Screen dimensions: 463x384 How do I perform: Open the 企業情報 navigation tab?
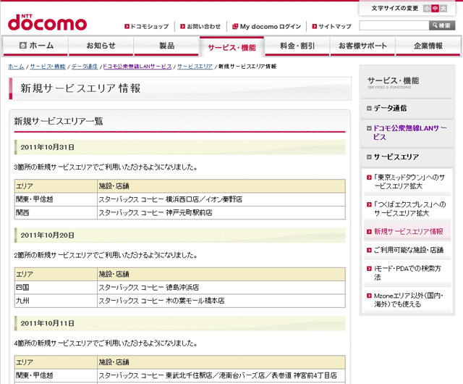(x=428, y=46)
